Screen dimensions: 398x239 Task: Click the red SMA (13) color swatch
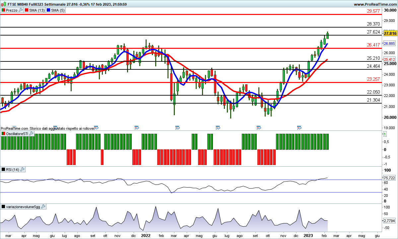27,10
